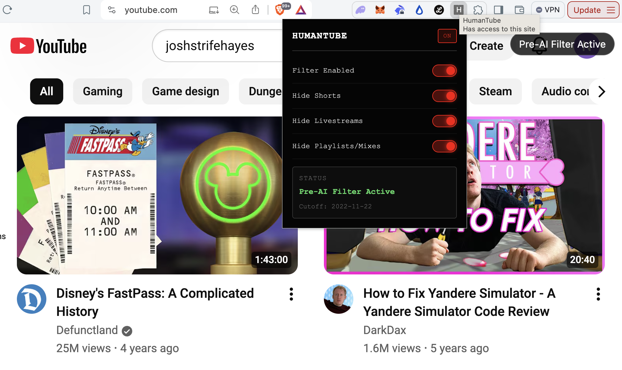Toggle the Hide Shorts switch
Viewport: 622px width, 370px height.
[444, 96]
